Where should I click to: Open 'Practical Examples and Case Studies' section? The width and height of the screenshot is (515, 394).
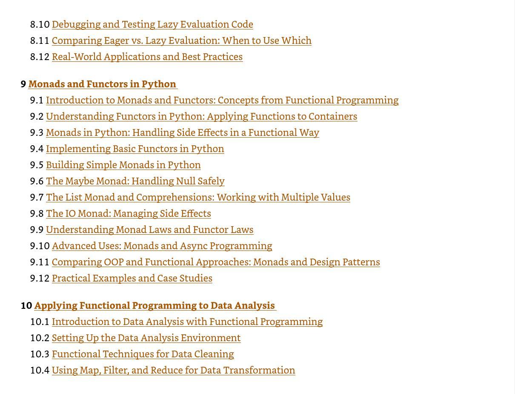point(132,278)
